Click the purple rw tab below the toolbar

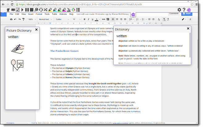coord(133,15)
